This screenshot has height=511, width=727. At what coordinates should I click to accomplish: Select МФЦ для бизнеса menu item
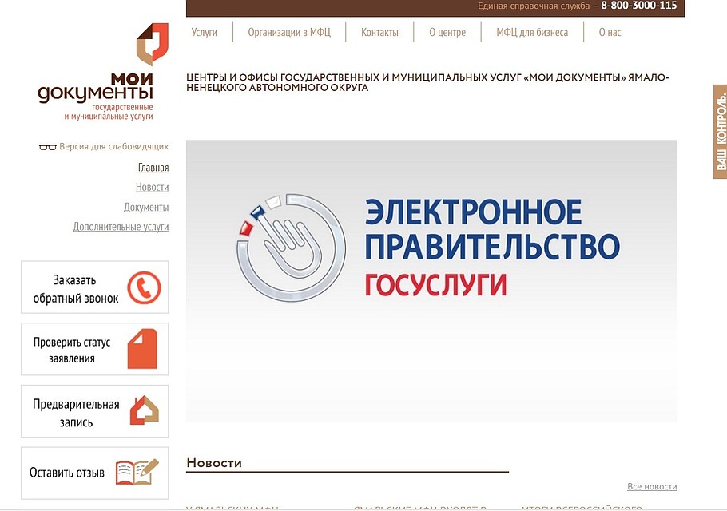(x=532, y=32)
